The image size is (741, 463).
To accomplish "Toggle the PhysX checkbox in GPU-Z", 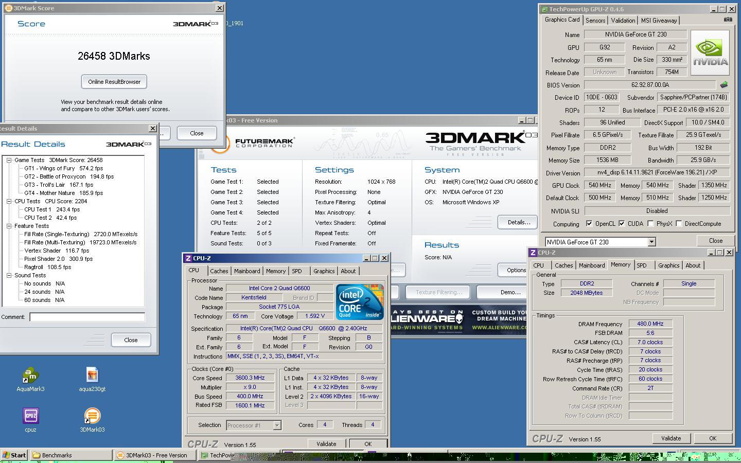I will [650, 224].
